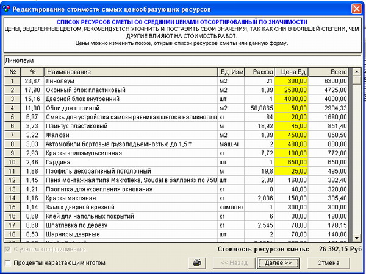The image size is (366, 274).
Task: Click the '%' column header
Action: point(32,72)
